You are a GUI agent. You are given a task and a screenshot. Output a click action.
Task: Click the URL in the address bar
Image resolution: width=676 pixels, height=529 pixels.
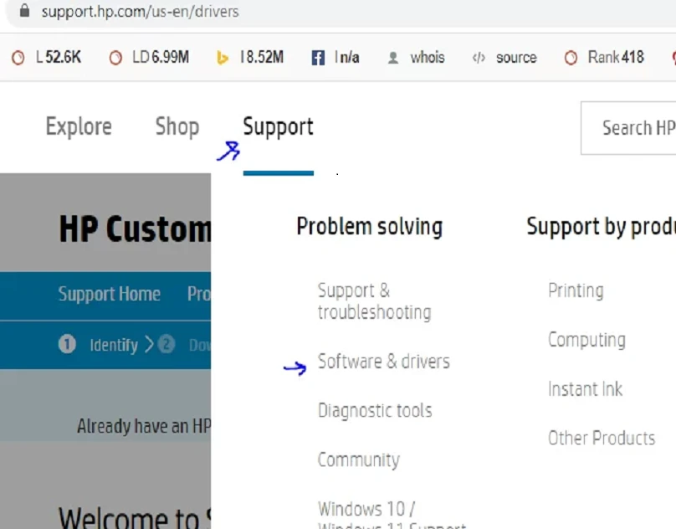(140, 12)
